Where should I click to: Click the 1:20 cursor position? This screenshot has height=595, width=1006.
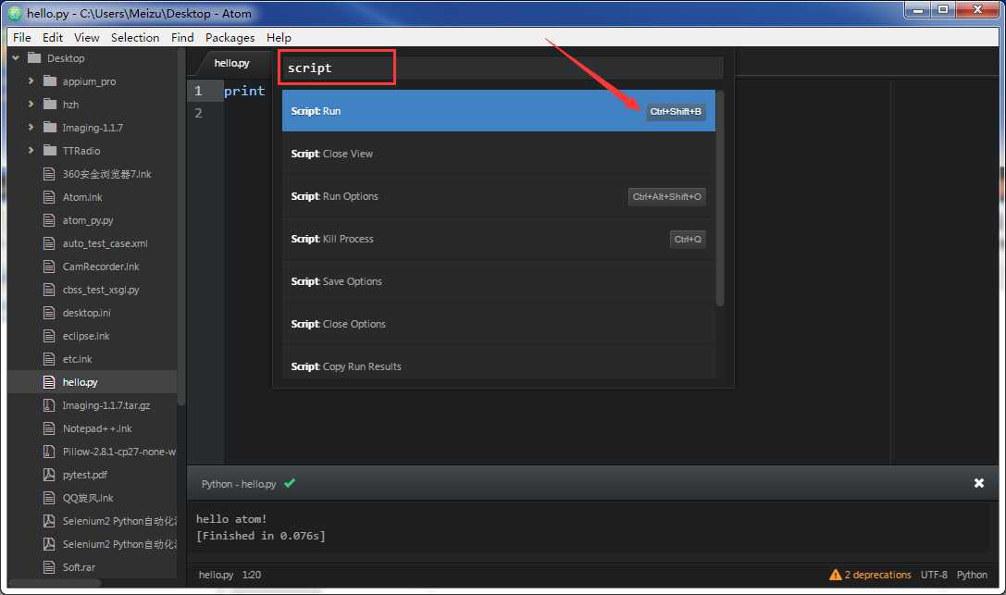pyautogui.click(x=252, y=575)
